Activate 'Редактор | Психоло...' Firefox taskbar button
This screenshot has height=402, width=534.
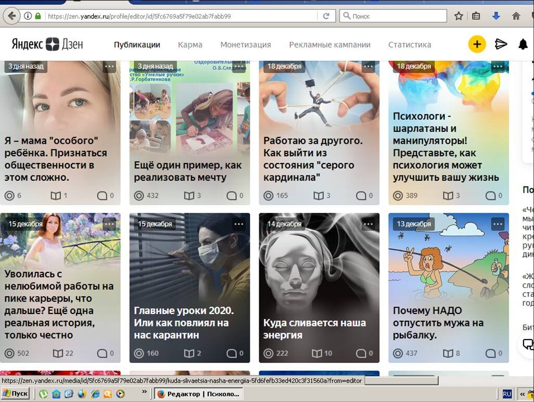(x=198, y=394)
